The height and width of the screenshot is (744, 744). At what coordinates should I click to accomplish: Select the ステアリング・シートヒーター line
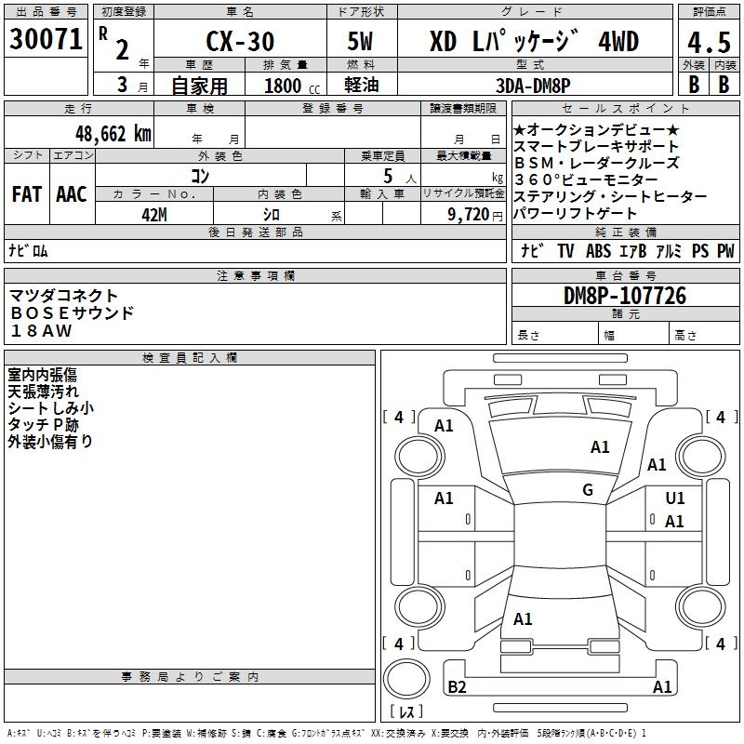[611, 196]
